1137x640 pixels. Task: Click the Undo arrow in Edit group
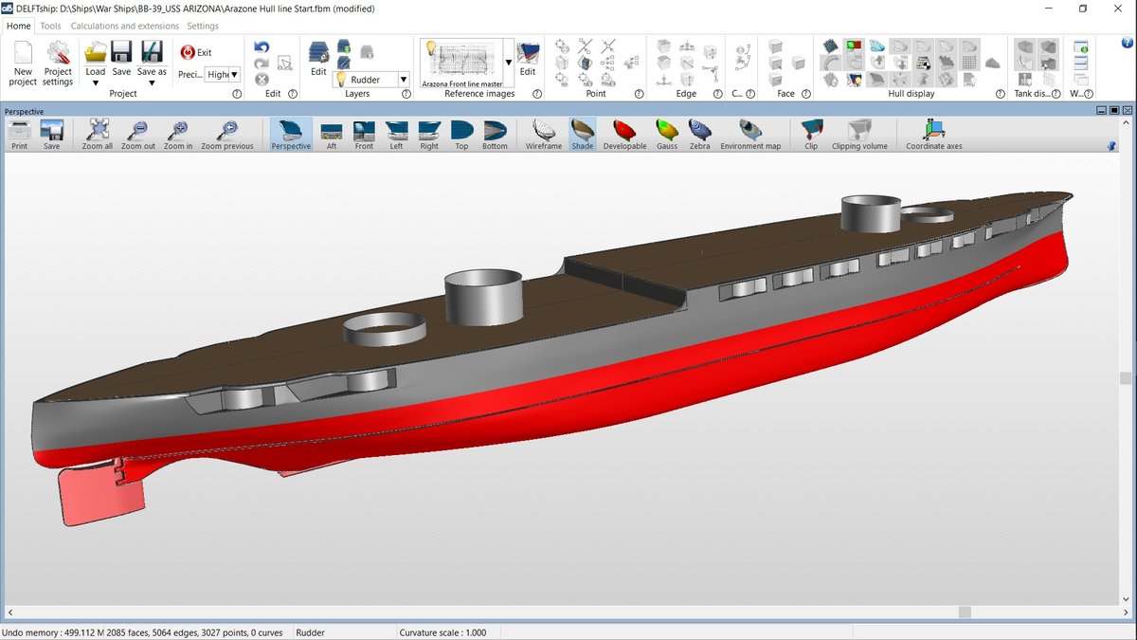point(262,47)
